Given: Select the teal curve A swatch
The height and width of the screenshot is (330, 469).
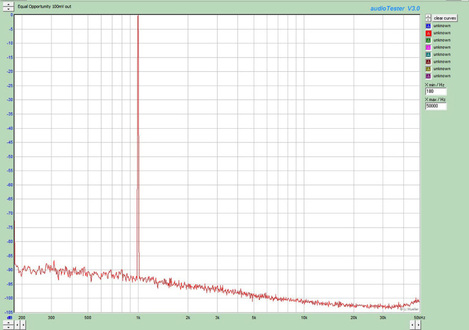Looking at the screenshot, I should [x=428, y=55].
